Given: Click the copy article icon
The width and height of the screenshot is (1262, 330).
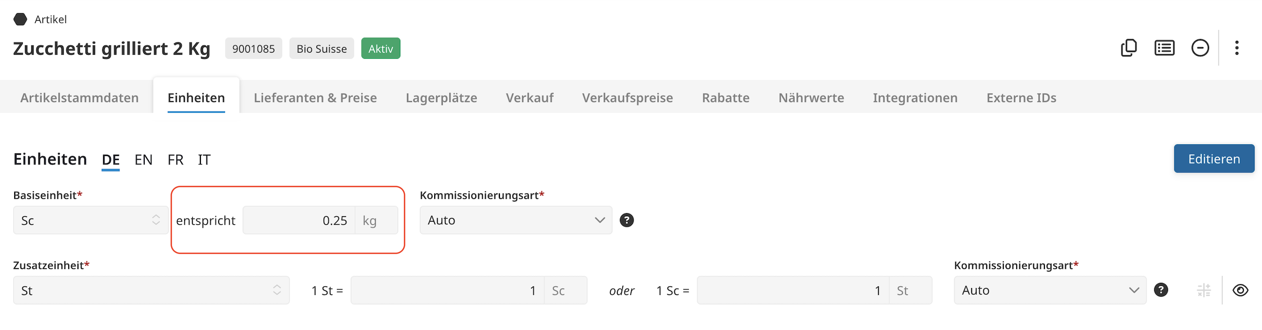Looking at the screenshot, I should pos(1128,48).
